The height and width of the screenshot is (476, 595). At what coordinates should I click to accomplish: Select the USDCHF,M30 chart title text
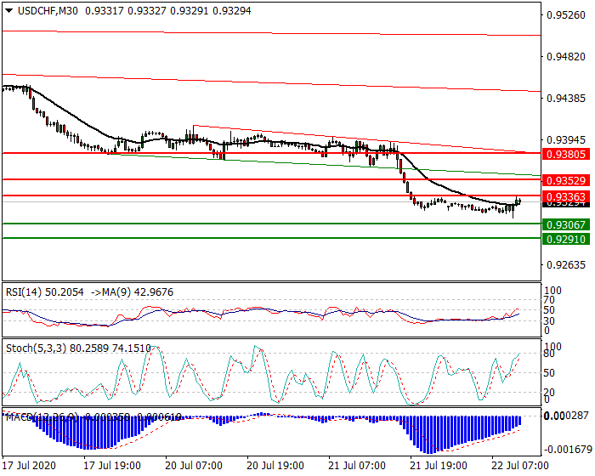(48, 11)
